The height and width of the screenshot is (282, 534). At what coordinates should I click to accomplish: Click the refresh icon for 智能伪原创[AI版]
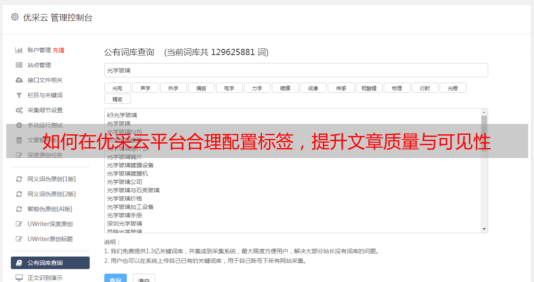coord(19,209)
